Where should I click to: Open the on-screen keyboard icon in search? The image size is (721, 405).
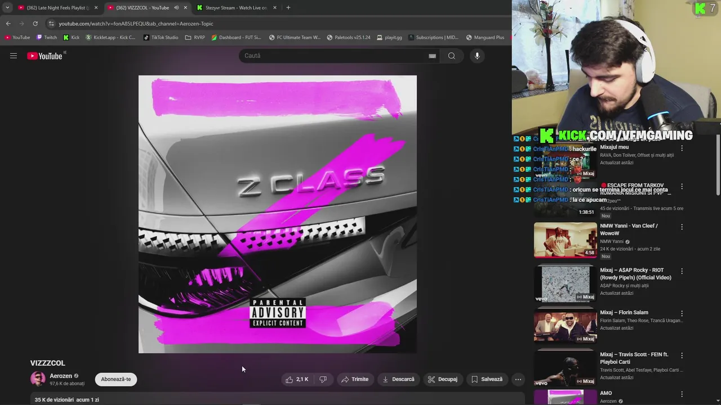point(432,56)
